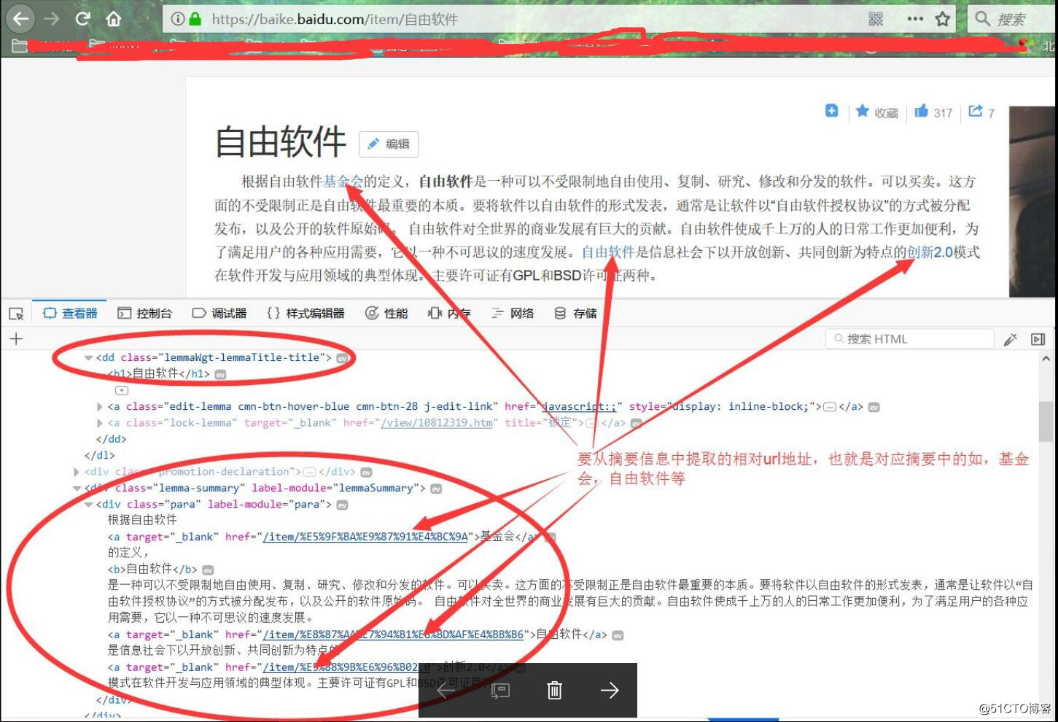Select the h1 自由软件 node
Screen dimensions: 1058x722
click(x=160, y=373)
